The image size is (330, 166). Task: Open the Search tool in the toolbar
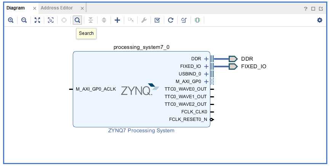click(77, 20)
